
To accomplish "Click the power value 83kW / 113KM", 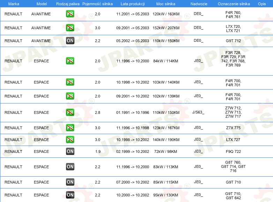I will [x=165, y=167].
